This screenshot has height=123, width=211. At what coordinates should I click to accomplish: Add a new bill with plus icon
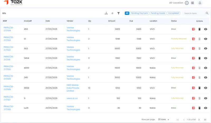tap(112, 13)
